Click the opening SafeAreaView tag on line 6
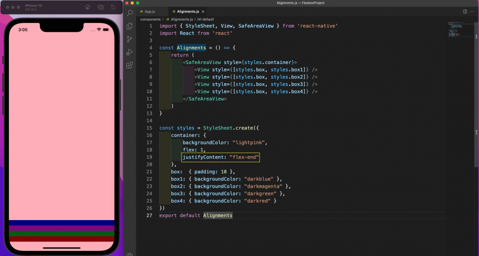 [240, 62]
